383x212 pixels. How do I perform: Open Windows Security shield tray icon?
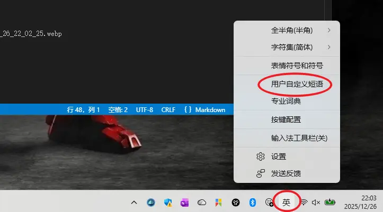[x=168, y=202]
